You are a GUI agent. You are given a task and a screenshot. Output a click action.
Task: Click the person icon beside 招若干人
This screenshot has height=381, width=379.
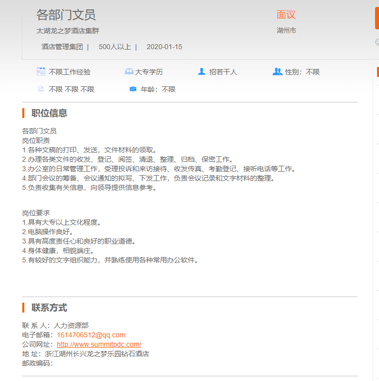coord(201,71)
